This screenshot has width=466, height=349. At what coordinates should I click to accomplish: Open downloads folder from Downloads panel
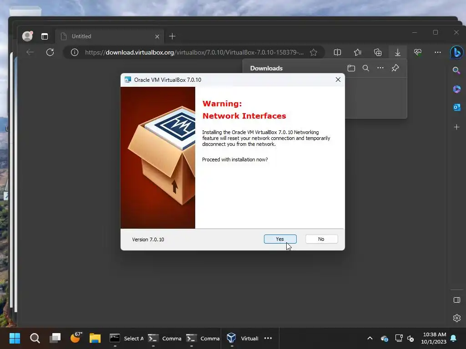pos(351,68)
